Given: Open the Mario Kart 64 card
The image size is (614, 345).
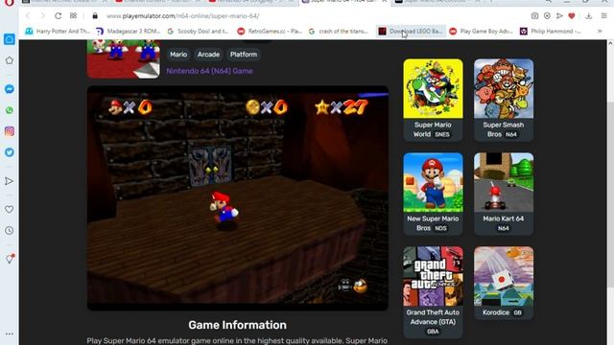Looking at the screenshot, I should click(504, 194).
